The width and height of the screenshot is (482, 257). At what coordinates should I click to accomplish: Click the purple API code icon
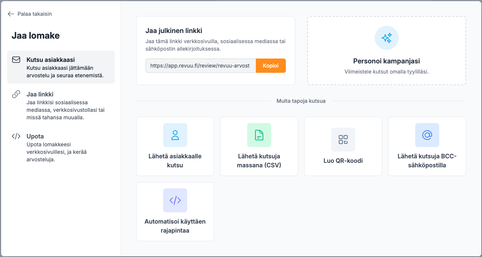point(175,200)
